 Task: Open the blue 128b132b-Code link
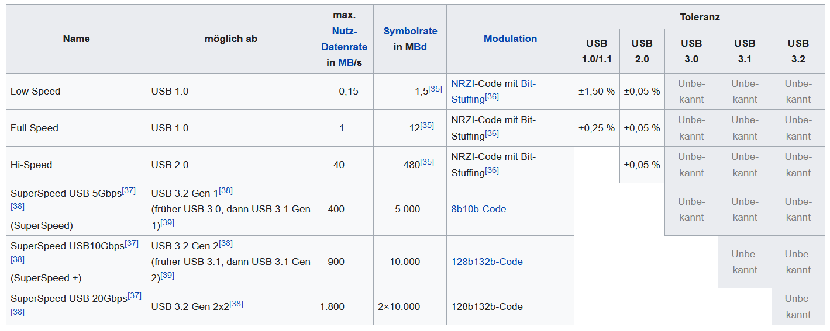[x=487, y=262]
